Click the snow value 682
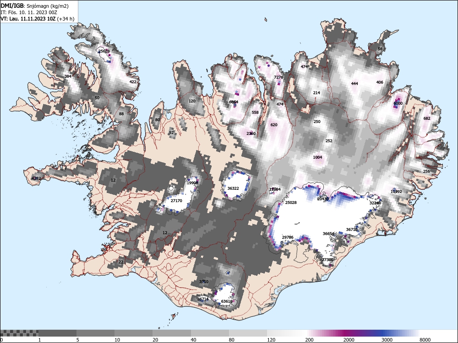Viewport: 458px width, 343px height. (x=427, y=118)
